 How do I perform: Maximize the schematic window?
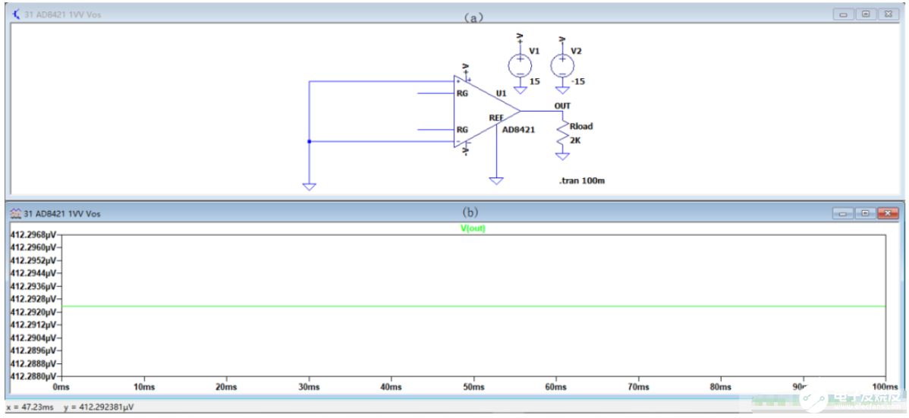tap(866, 14)
